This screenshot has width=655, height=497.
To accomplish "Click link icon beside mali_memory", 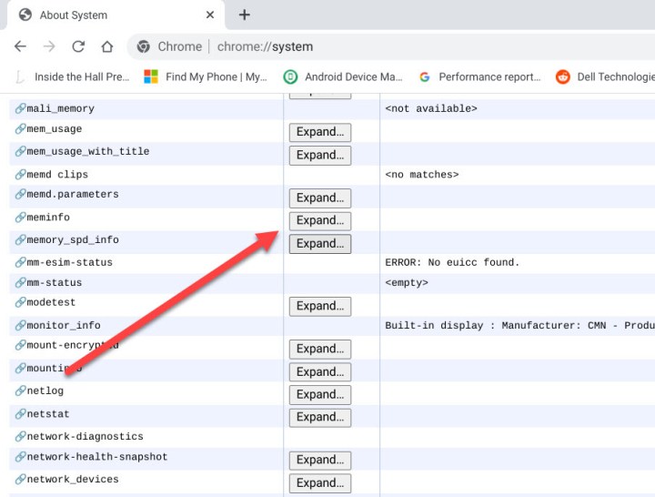I will (x=20, y=109).
